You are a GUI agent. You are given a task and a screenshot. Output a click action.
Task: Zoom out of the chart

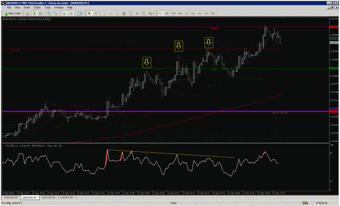click(x=55, y=14)
